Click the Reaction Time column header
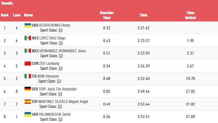The image size is (218, 123). coord(107,15)
